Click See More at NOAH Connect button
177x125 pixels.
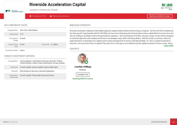coord(159,16)
